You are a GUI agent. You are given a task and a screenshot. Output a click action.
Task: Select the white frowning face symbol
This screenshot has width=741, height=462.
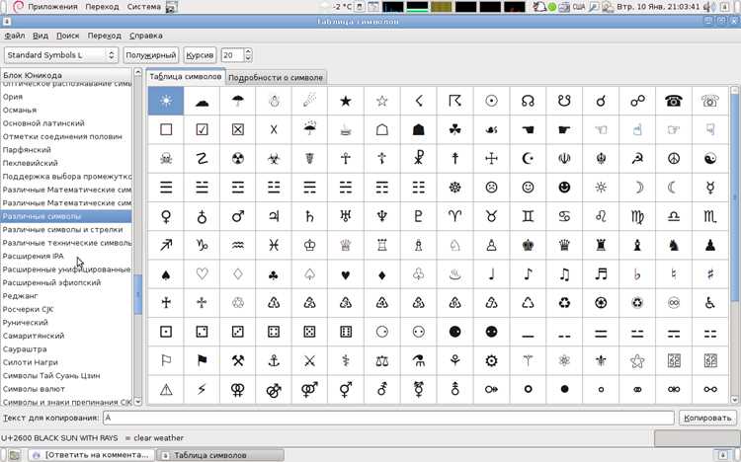pyautogui.click(x=491, y=188)
